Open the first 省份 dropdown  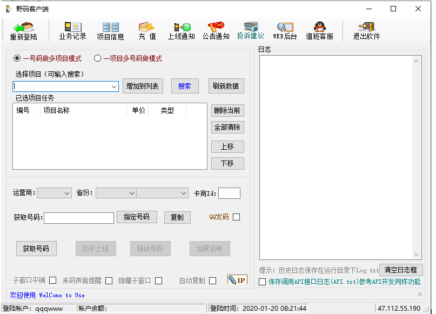[x=116, y=193]
